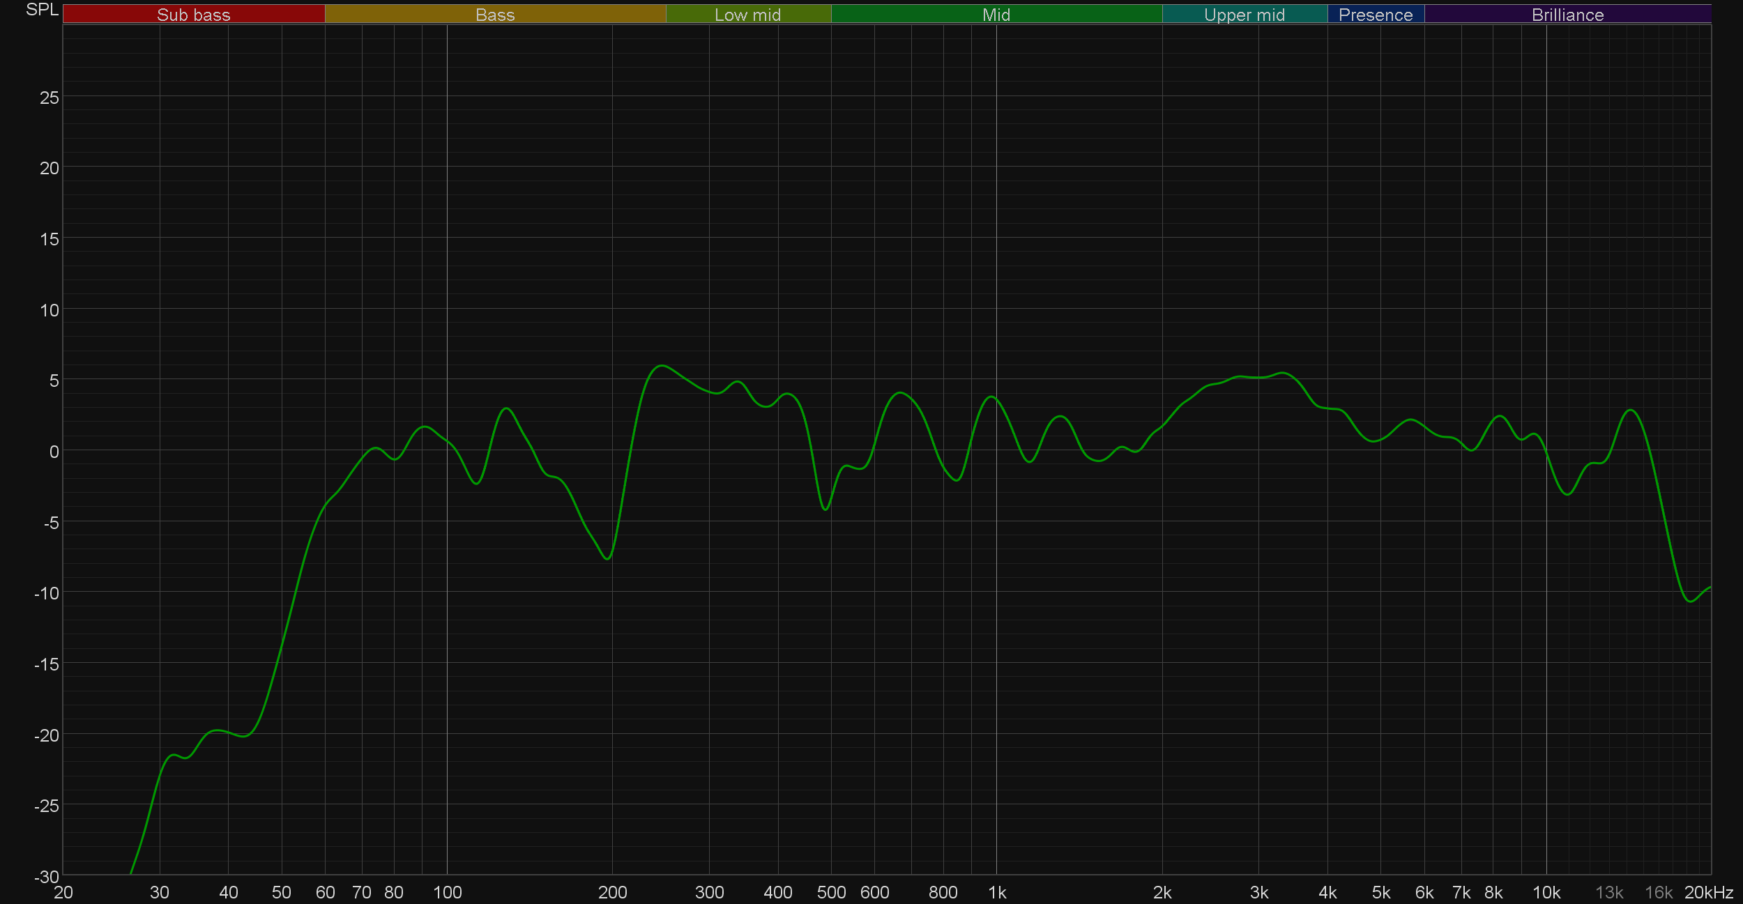Click the 1k frequency axis label
Viewport: 1743px width, 904px height.
[996, 892]
